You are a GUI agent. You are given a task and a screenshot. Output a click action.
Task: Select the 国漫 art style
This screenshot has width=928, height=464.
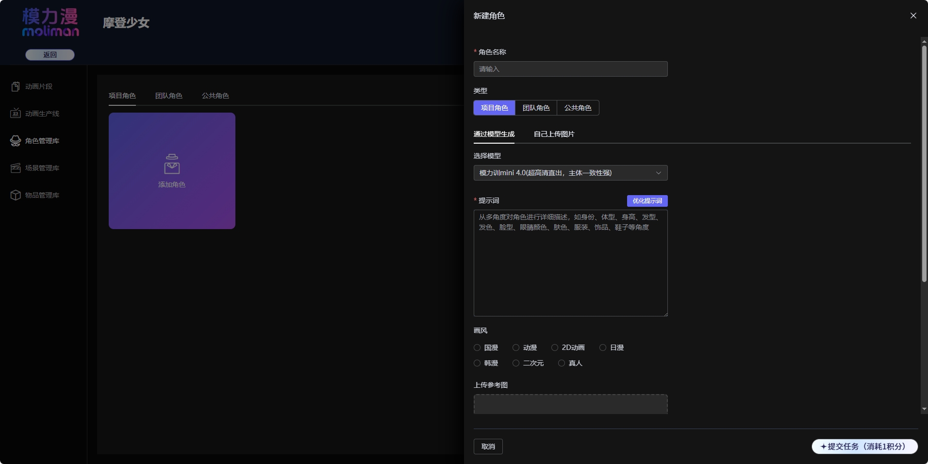477,348
